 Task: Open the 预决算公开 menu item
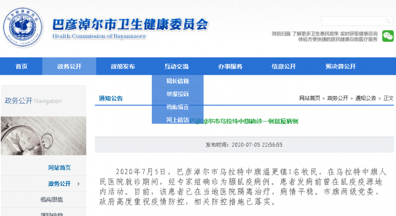[x=341, y=66]
